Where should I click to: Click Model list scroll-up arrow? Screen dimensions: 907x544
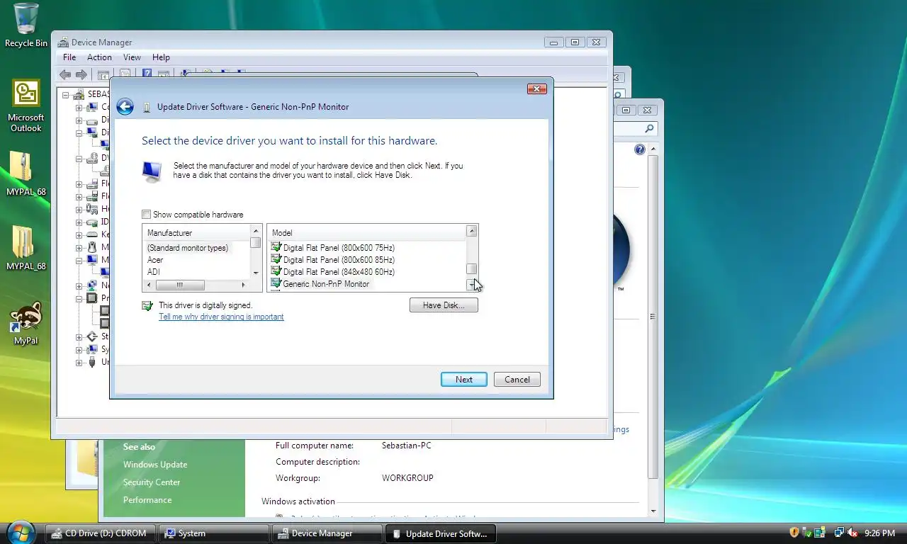472,232
